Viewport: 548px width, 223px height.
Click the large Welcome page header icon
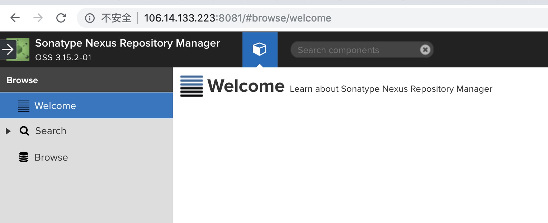192,86
